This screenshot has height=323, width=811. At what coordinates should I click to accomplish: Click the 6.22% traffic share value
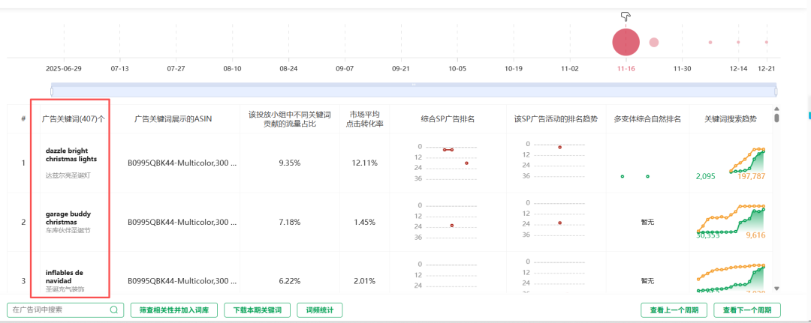290,281
